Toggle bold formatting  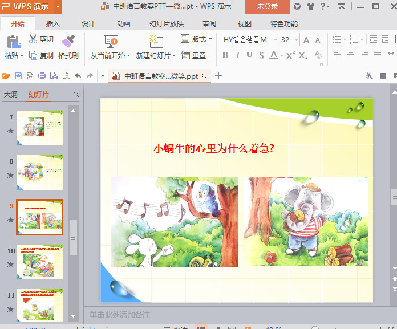click(x=225, y=55)
